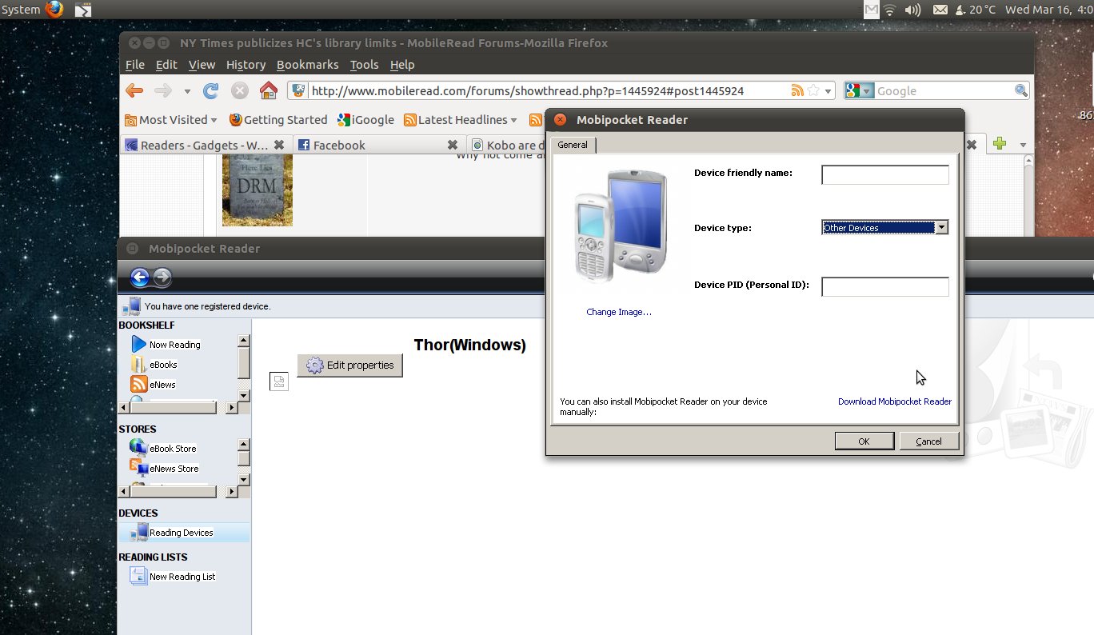Click the DRM tombstone avatar image
This screenshot has height=635, width=1094.
[258, 190]
